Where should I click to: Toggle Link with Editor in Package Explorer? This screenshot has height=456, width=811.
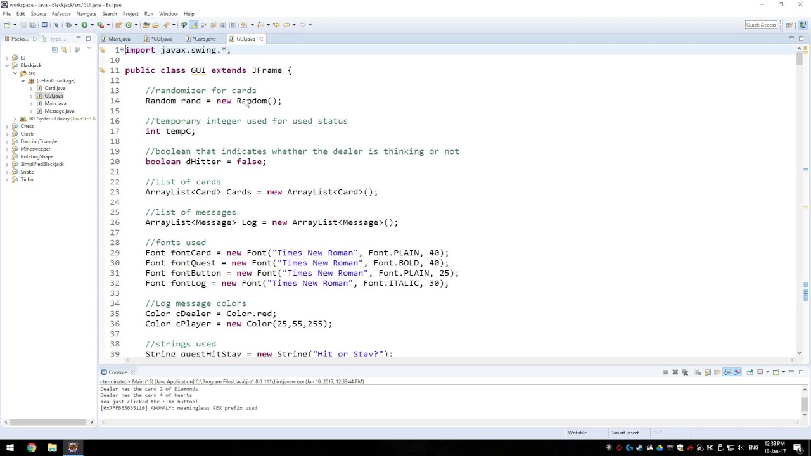[x=64, y=49]
